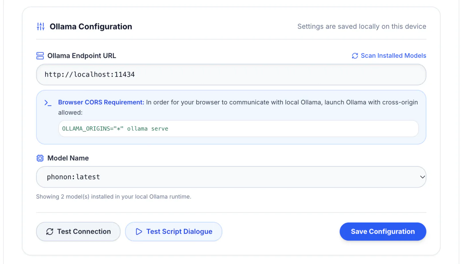Click the CPU chip icon beside Model Name
This screenshot has width=465, height=264.
(40, 158)
